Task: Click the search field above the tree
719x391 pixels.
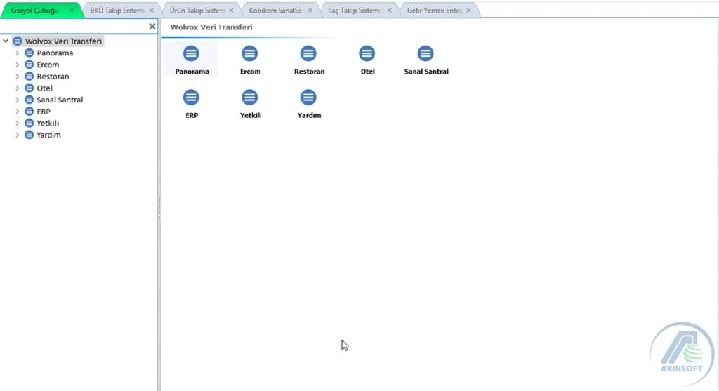Action: pos(73,27)
